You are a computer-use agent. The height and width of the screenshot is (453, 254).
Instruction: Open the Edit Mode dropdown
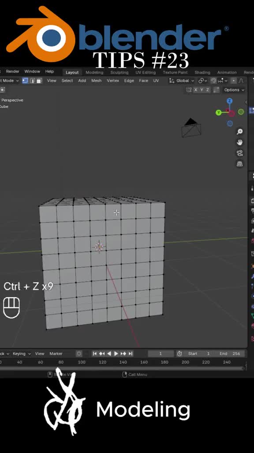click(9, 81)
